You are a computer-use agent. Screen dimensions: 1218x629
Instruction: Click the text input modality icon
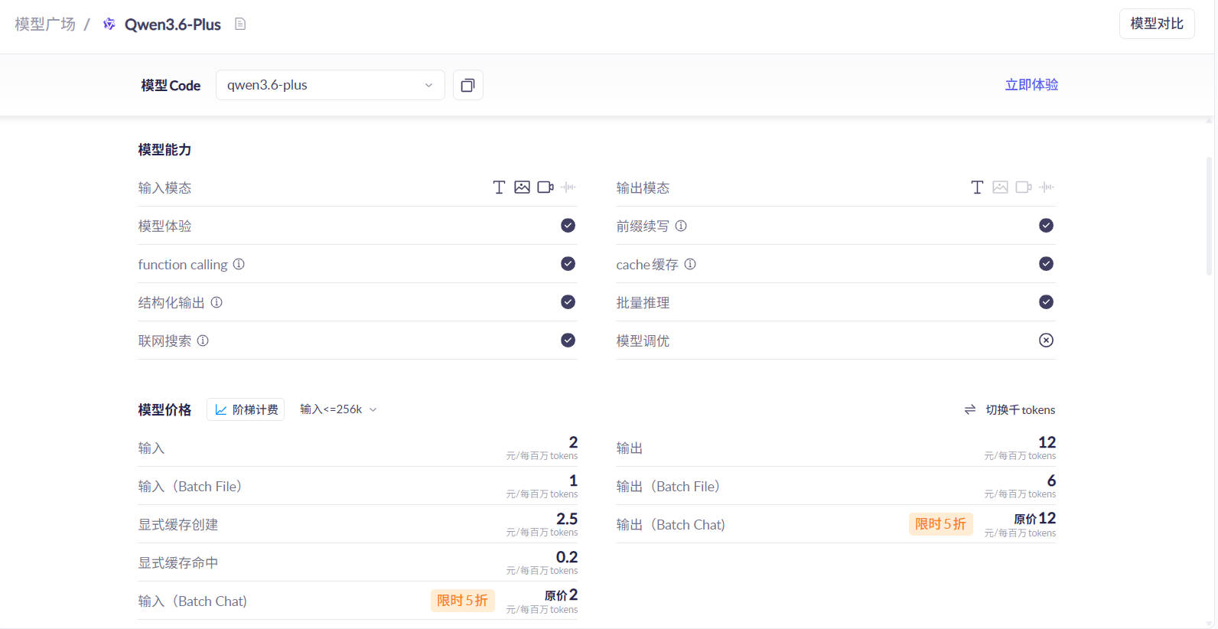point(499,187)
